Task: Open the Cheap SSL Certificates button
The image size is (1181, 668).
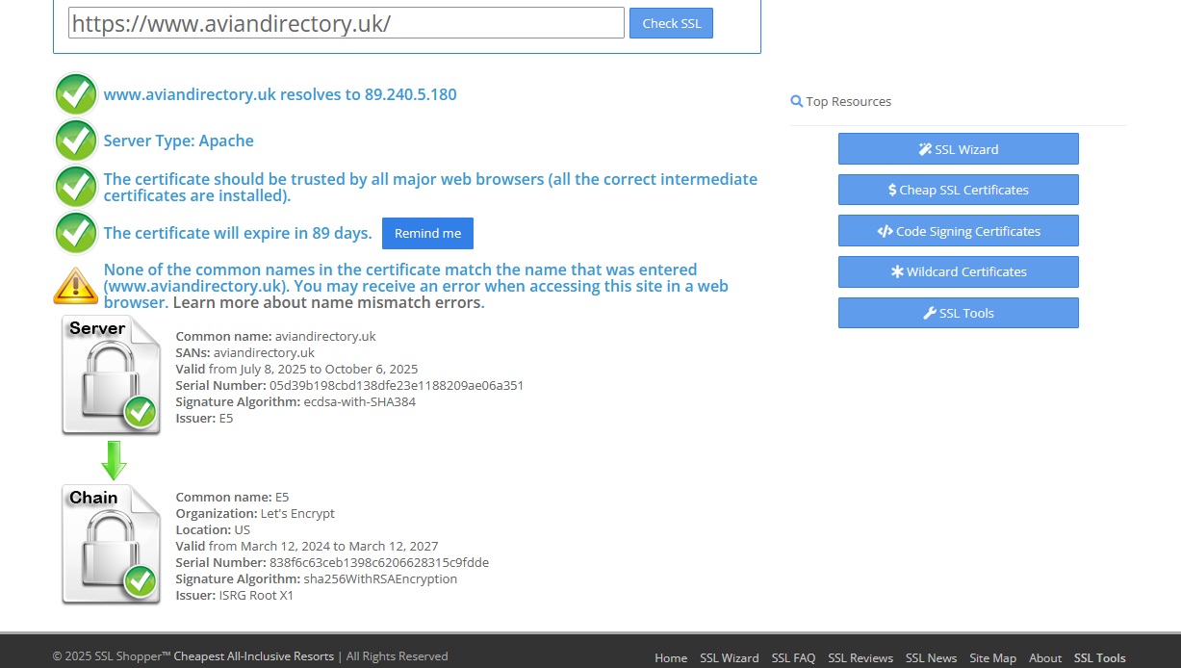Action: click(x=958, y=190)
